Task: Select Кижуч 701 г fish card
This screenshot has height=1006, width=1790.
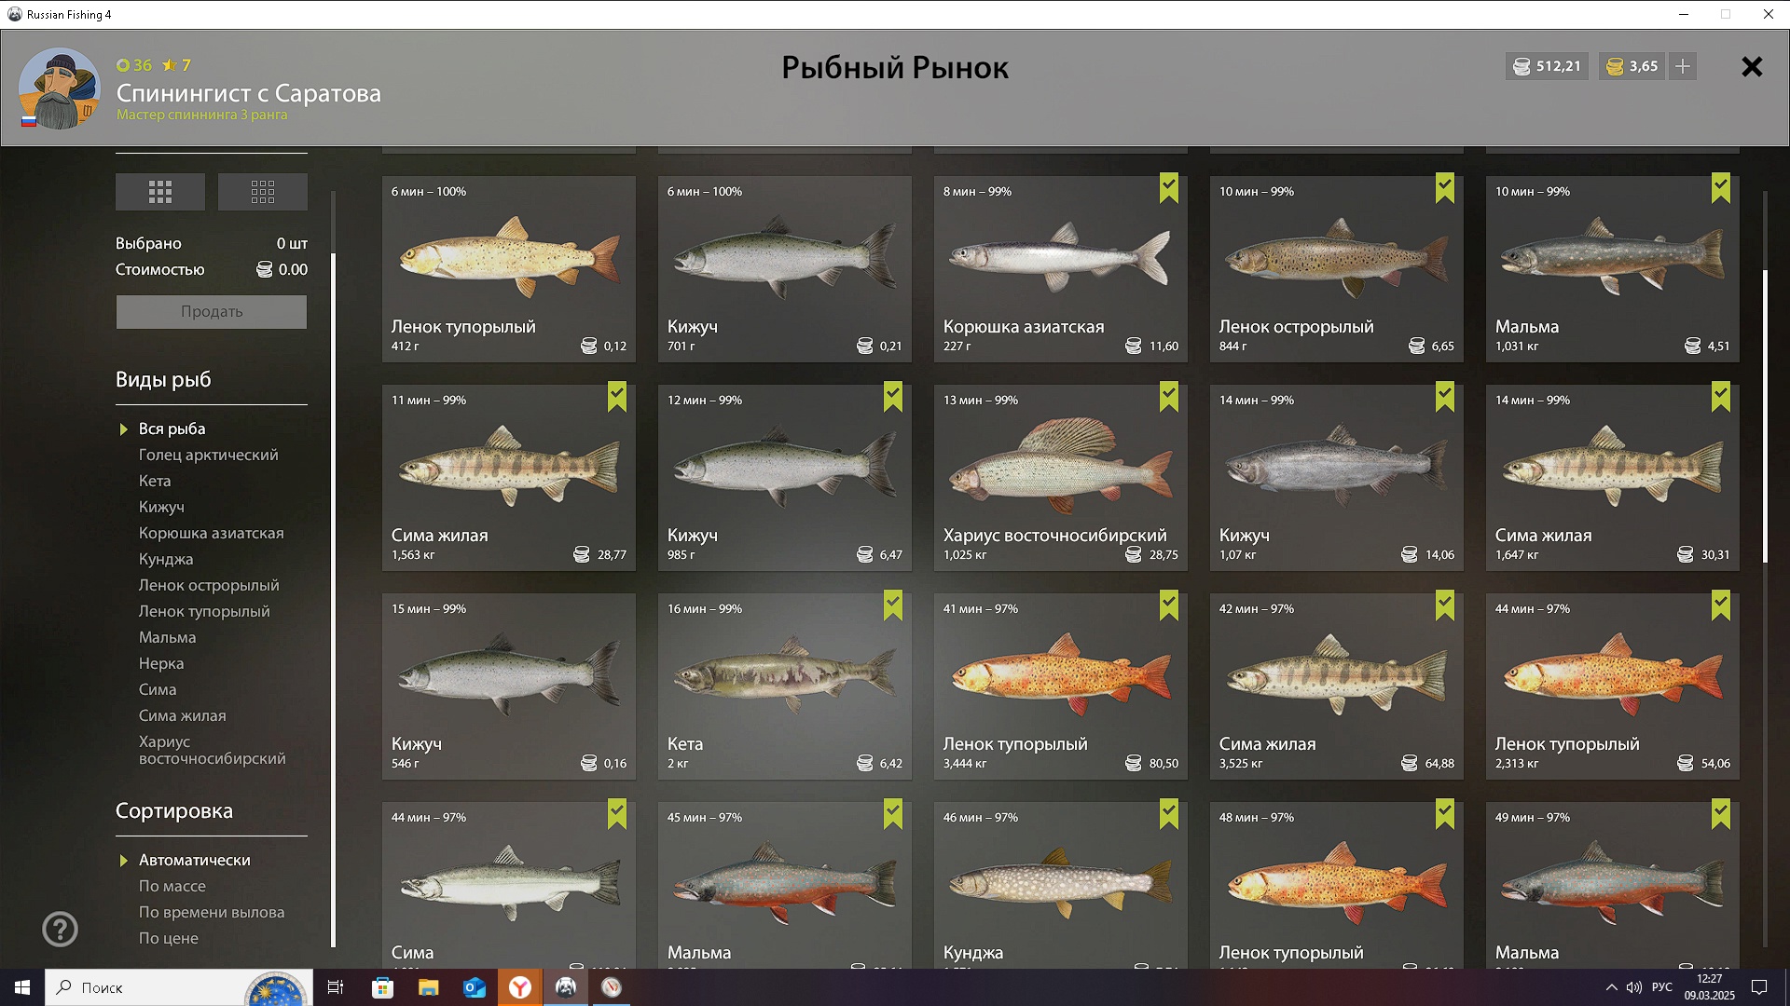Action: [x=785, y=269]
